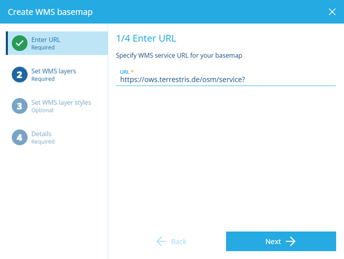Select the step 3 number icon
The image size is (344, 259).
pyautogui.click(x=19, y=106)
